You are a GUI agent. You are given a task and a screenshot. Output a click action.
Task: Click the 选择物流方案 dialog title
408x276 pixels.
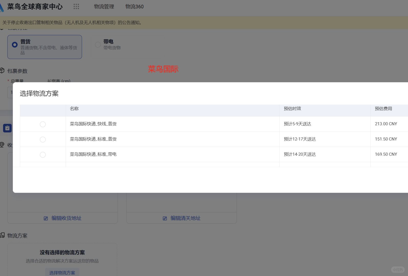tap(39, 94)
